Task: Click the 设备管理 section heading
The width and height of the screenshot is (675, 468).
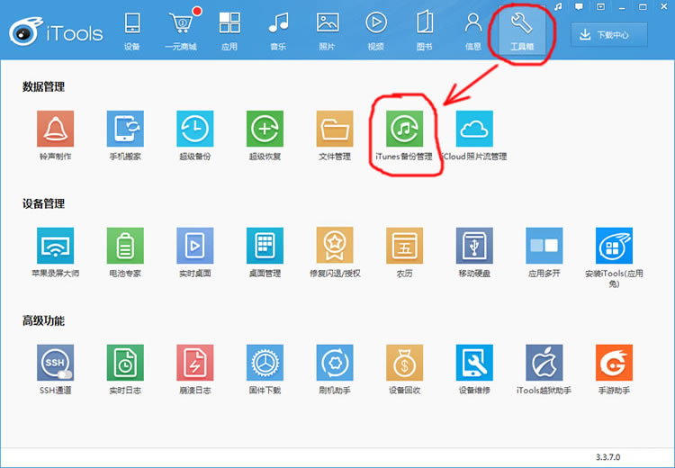Action: 43,203
